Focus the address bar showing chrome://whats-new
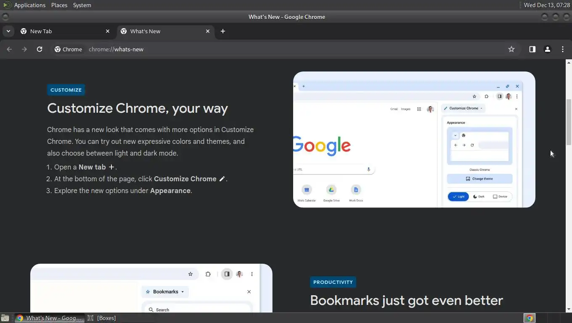The height and width of the screenshot is (323, 572). [x=282, y=49]
